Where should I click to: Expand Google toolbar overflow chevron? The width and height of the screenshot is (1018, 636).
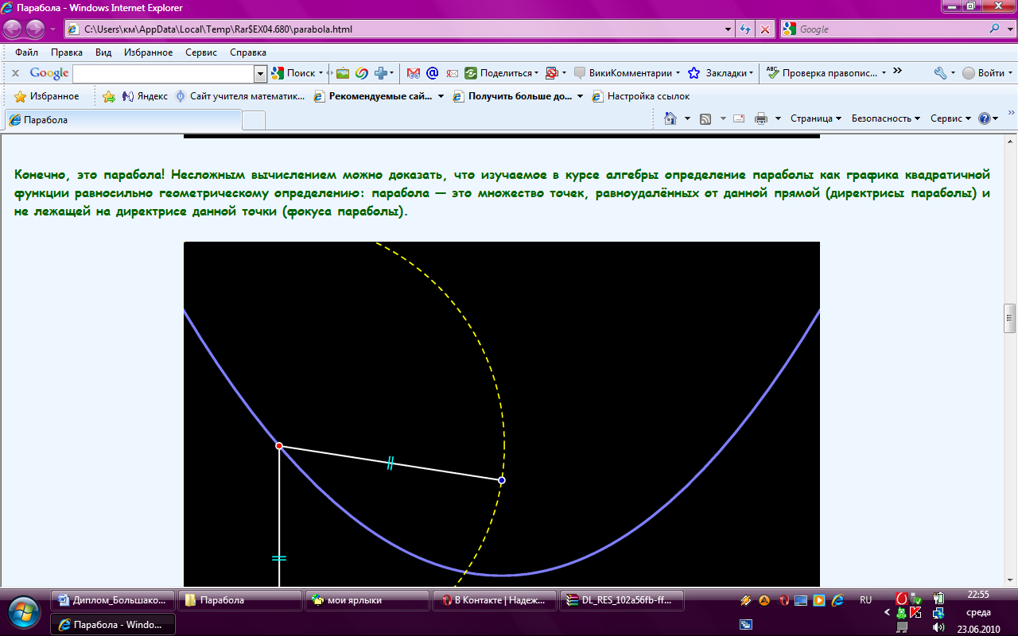[x=898, y=71]
